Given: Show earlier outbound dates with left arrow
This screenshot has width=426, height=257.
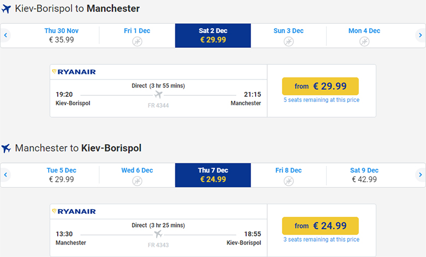Looking at the screenshot, I should (x=5, y=35).
